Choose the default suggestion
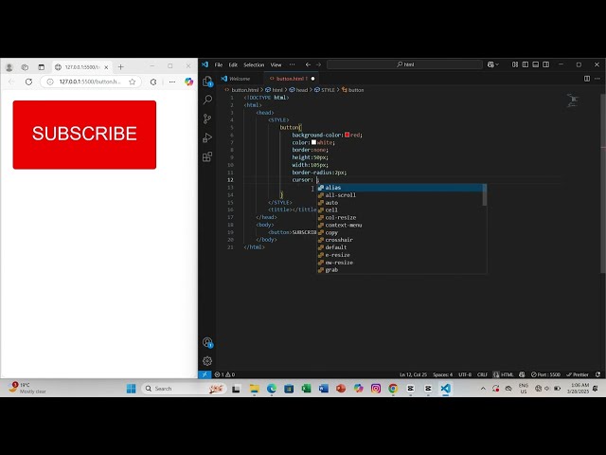 pos(400,247)
